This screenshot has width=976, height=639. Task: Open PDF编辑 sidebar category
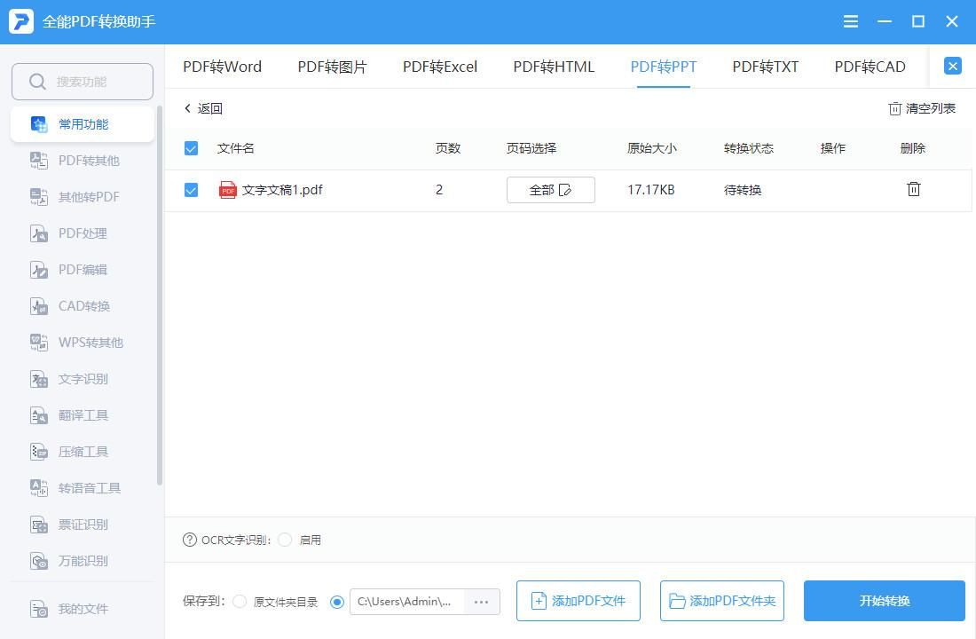(x=83, y=270)
